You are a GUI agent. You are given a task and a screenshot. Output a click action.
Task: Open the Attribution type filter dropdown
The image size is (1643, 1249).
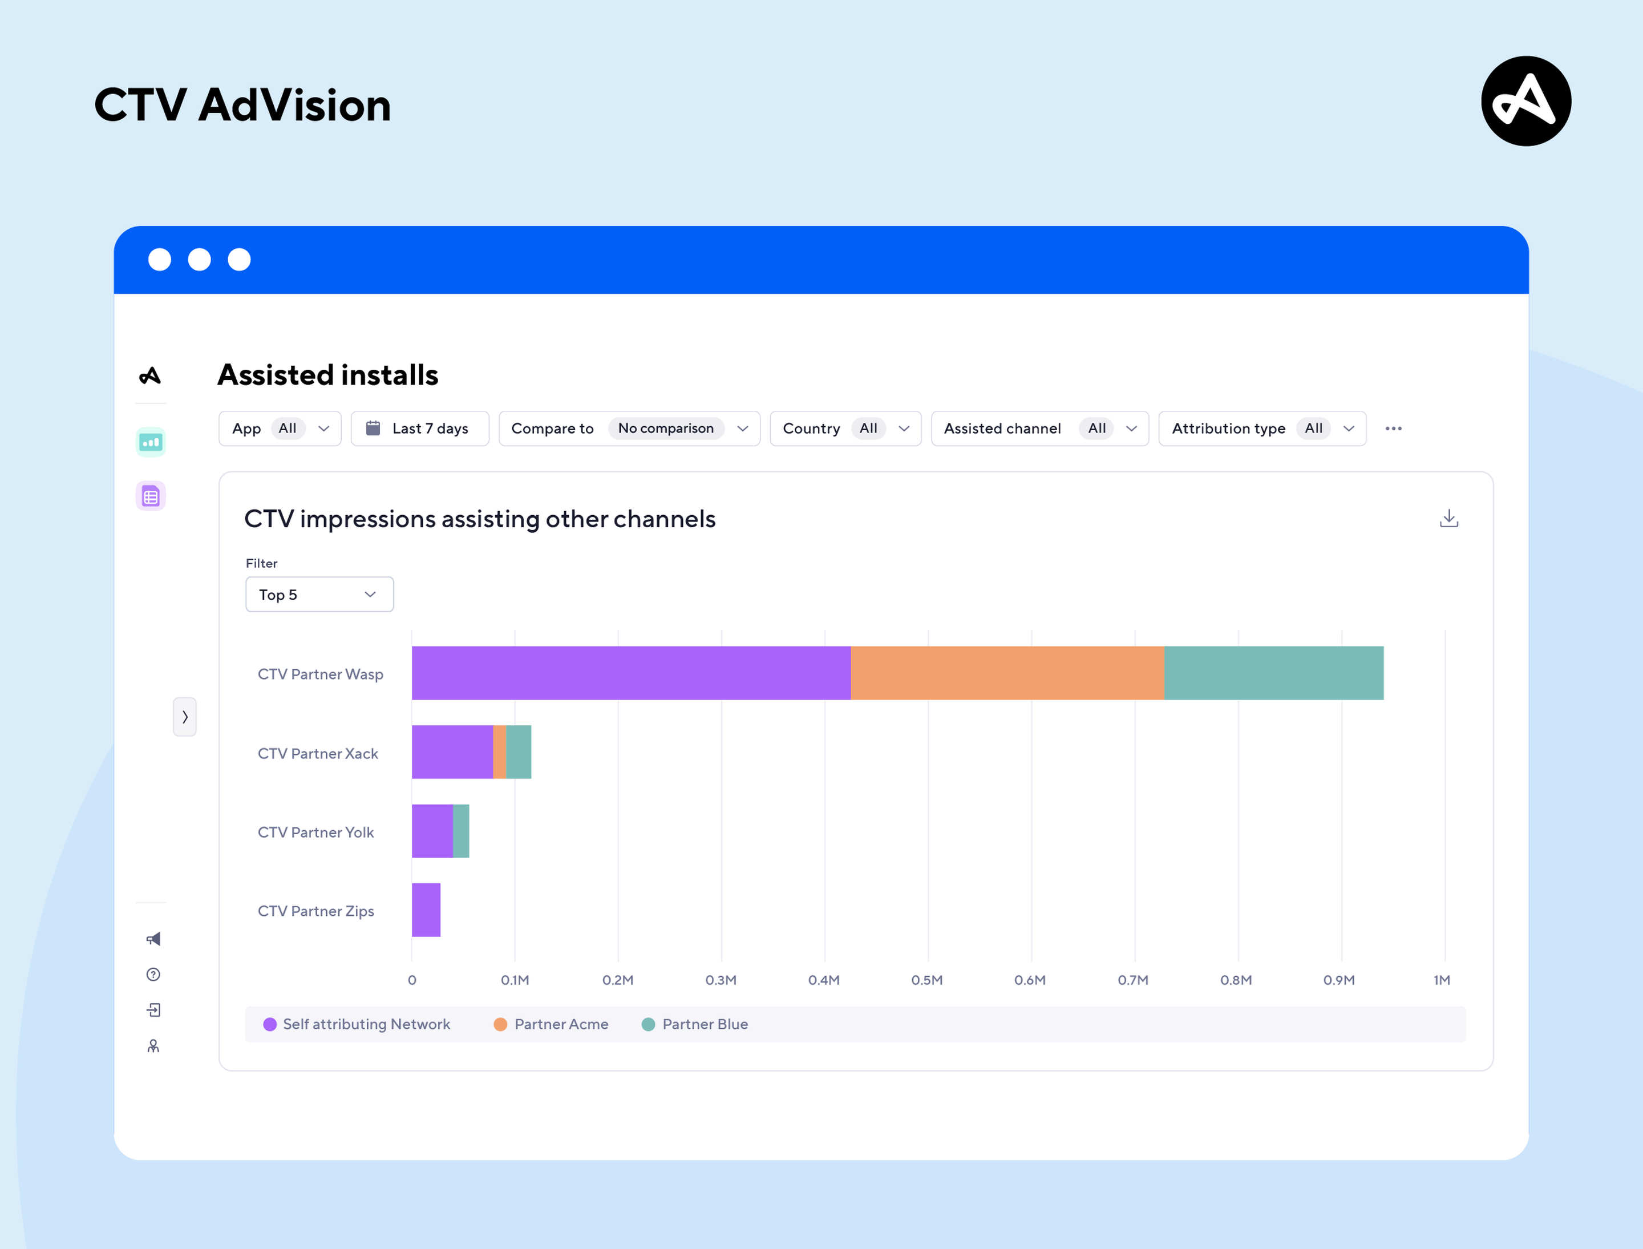[x=1262, y=429]
